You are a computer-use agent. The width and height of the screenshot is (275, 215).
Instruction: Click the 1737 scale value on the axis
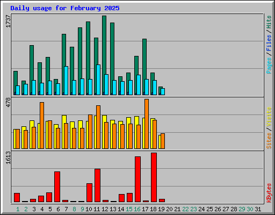(x=8, y=21)
